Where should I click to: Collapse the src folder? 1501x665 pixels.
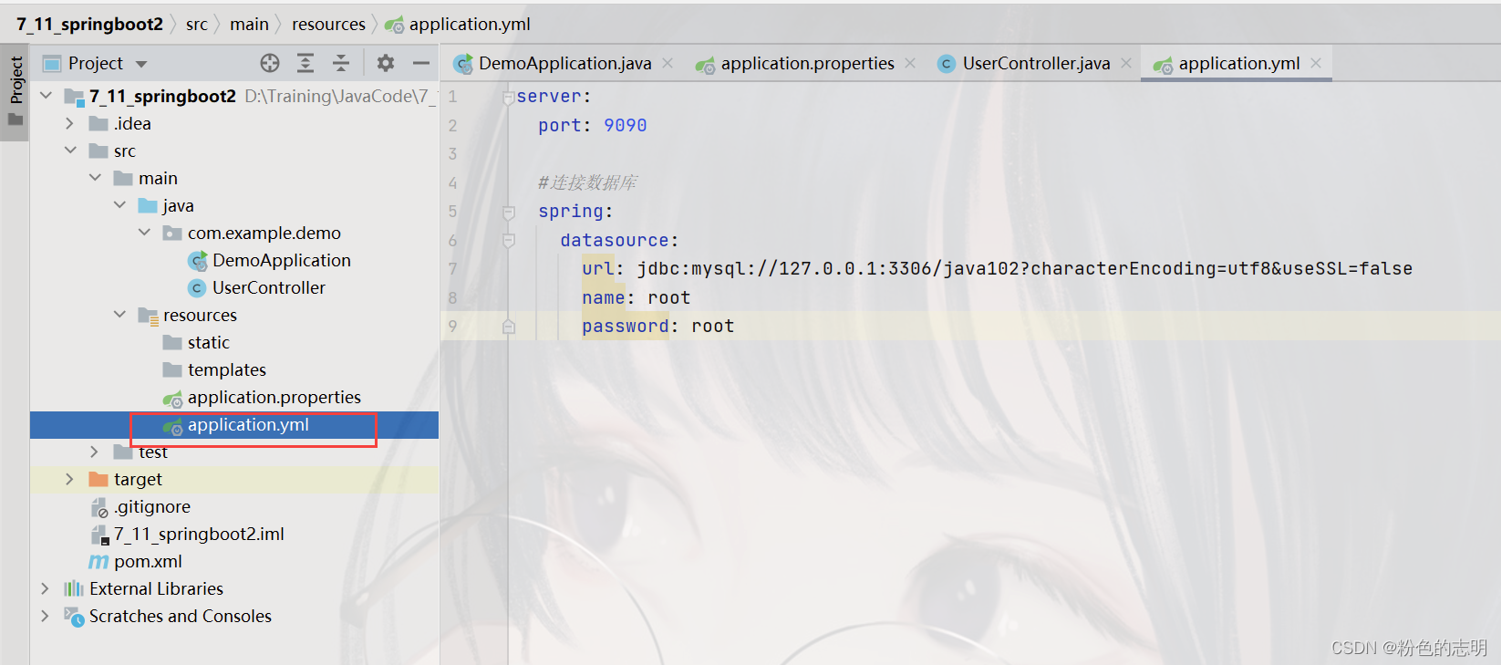[x=70, y=150]
